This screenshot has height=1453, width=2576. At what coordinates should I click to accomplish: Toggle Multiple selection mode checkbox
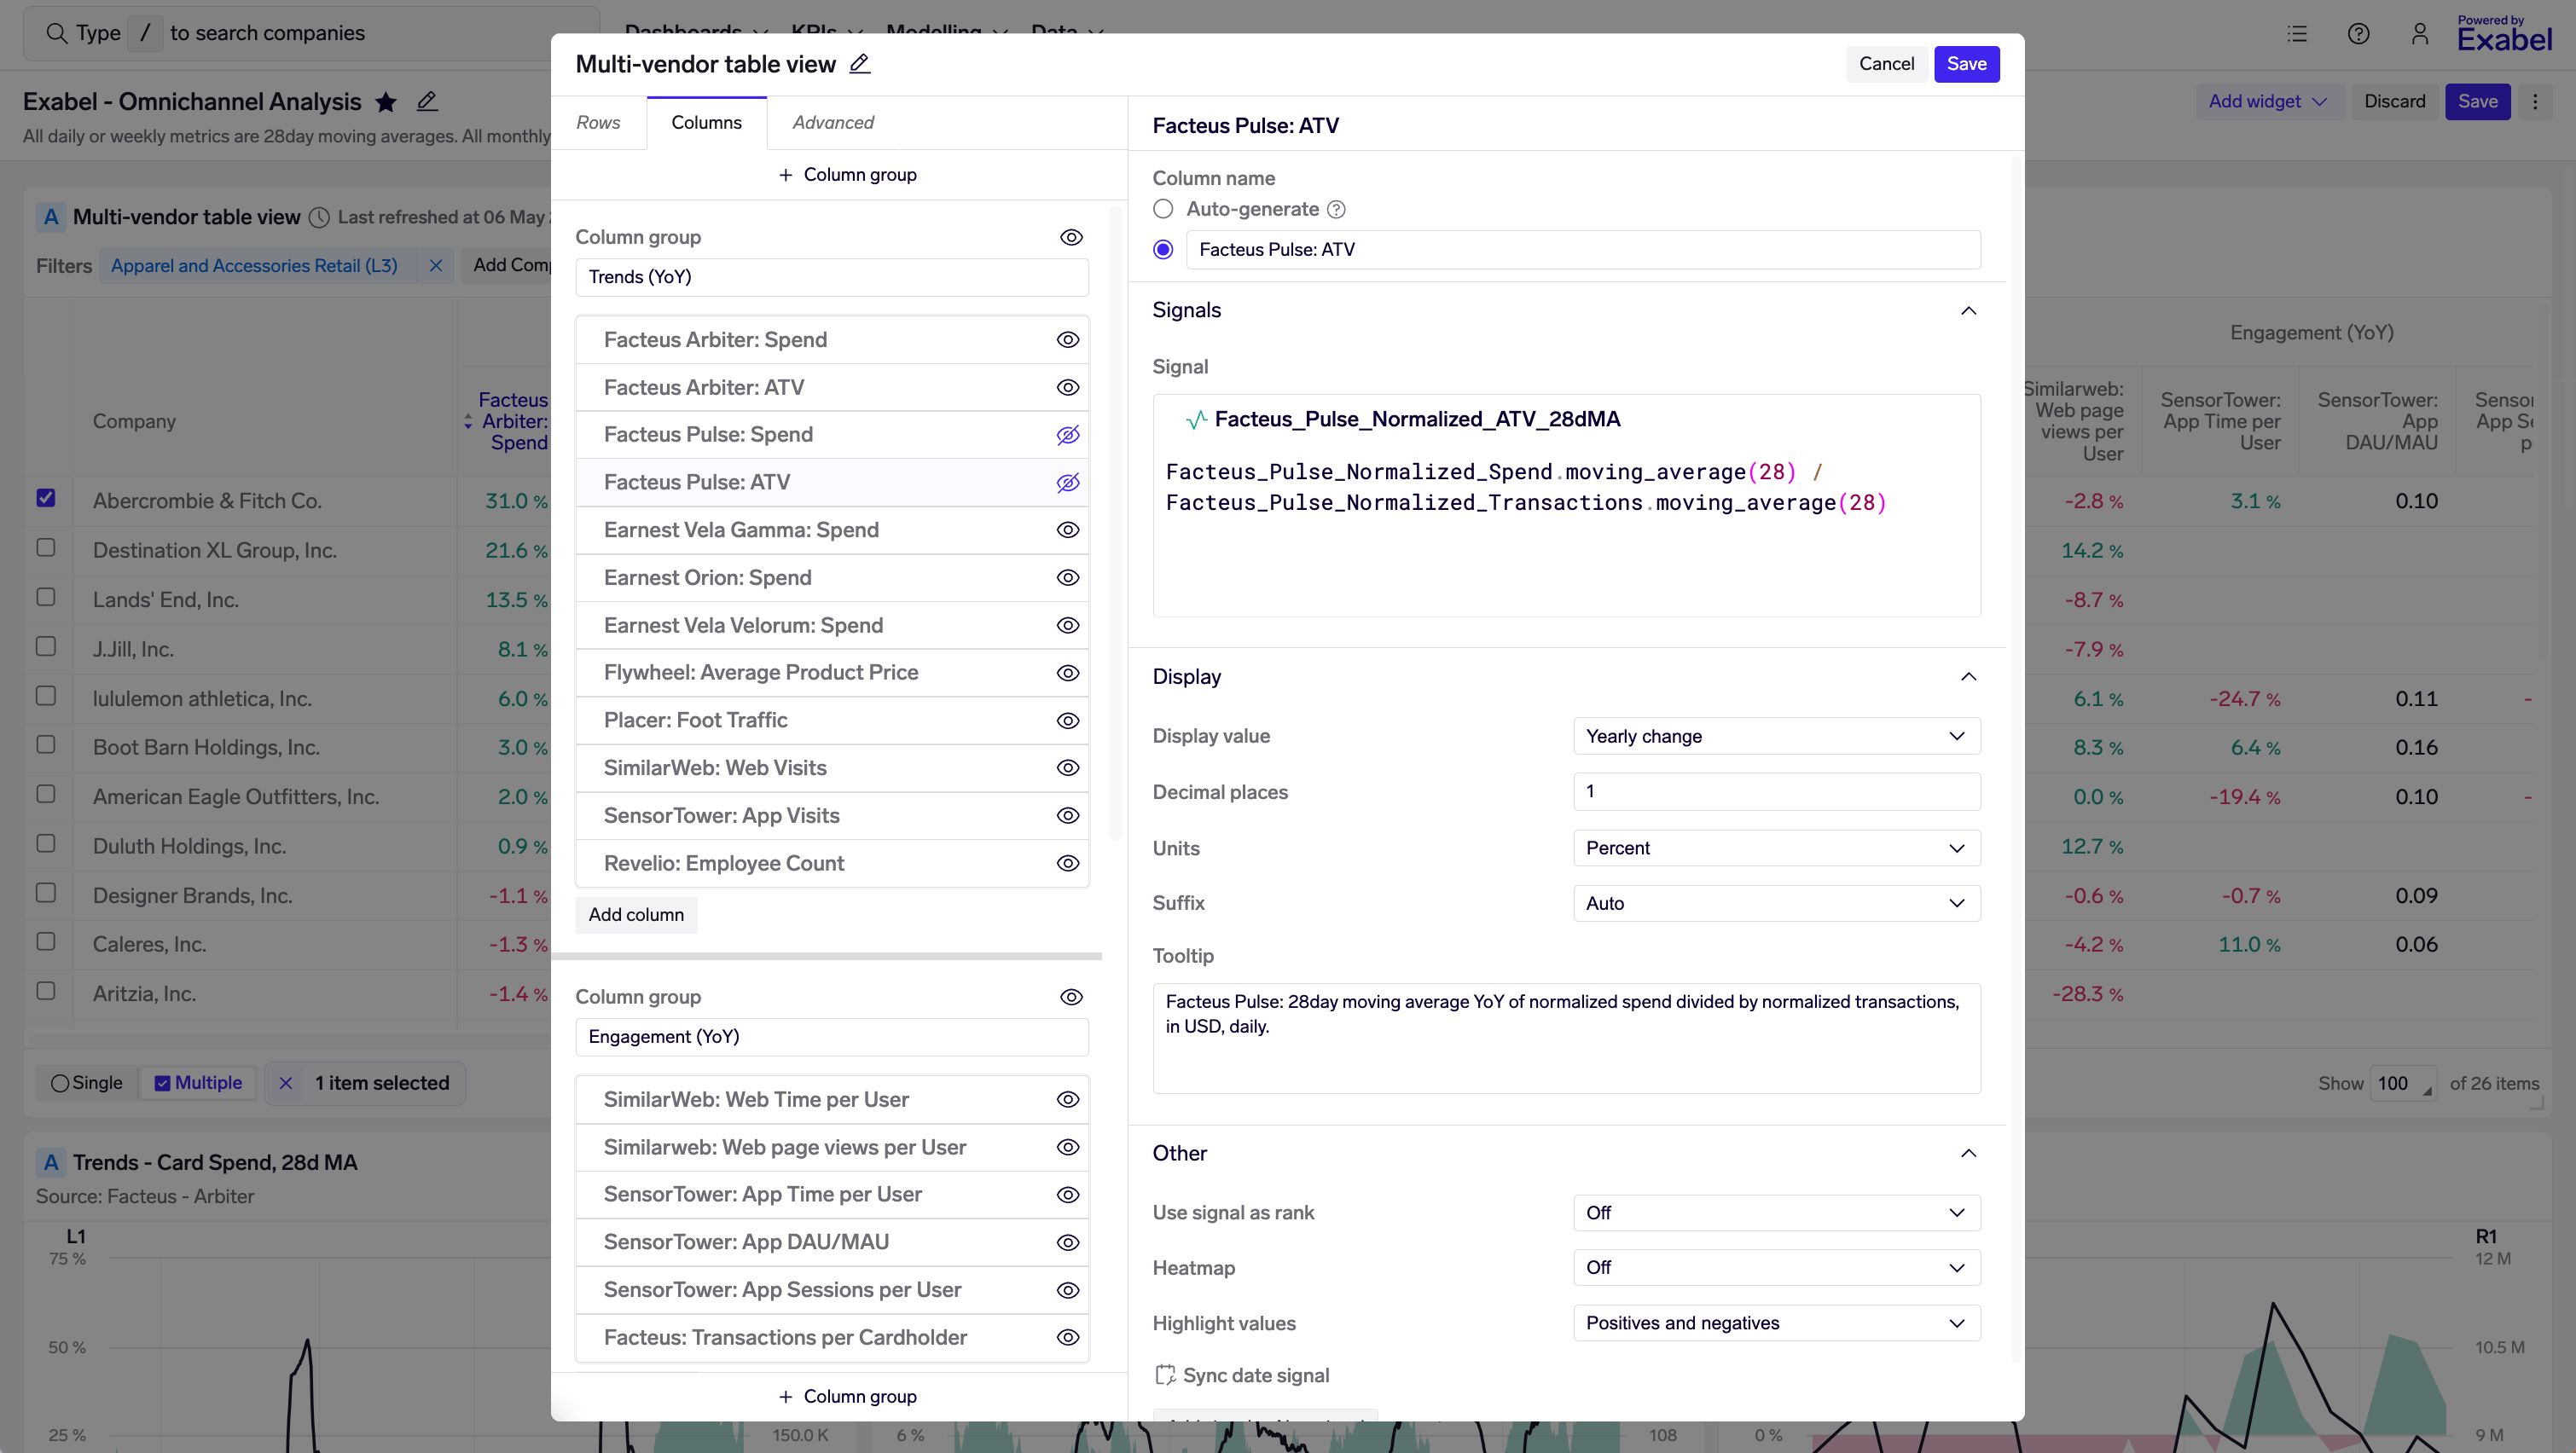[x=162, y=1083]
